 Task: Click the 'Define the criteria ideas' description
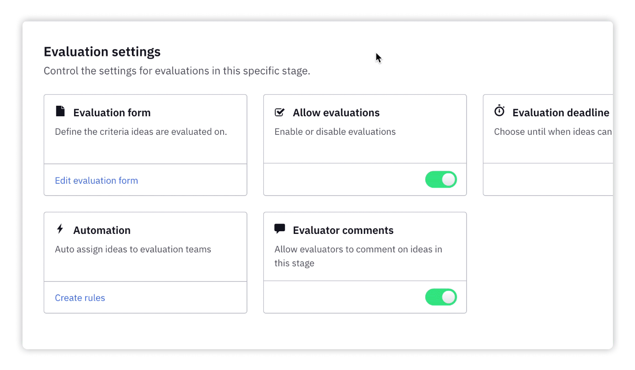[141, 132]
